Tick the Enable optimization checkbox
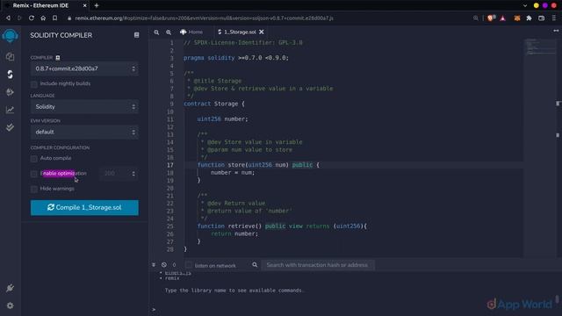 (34, 174)
